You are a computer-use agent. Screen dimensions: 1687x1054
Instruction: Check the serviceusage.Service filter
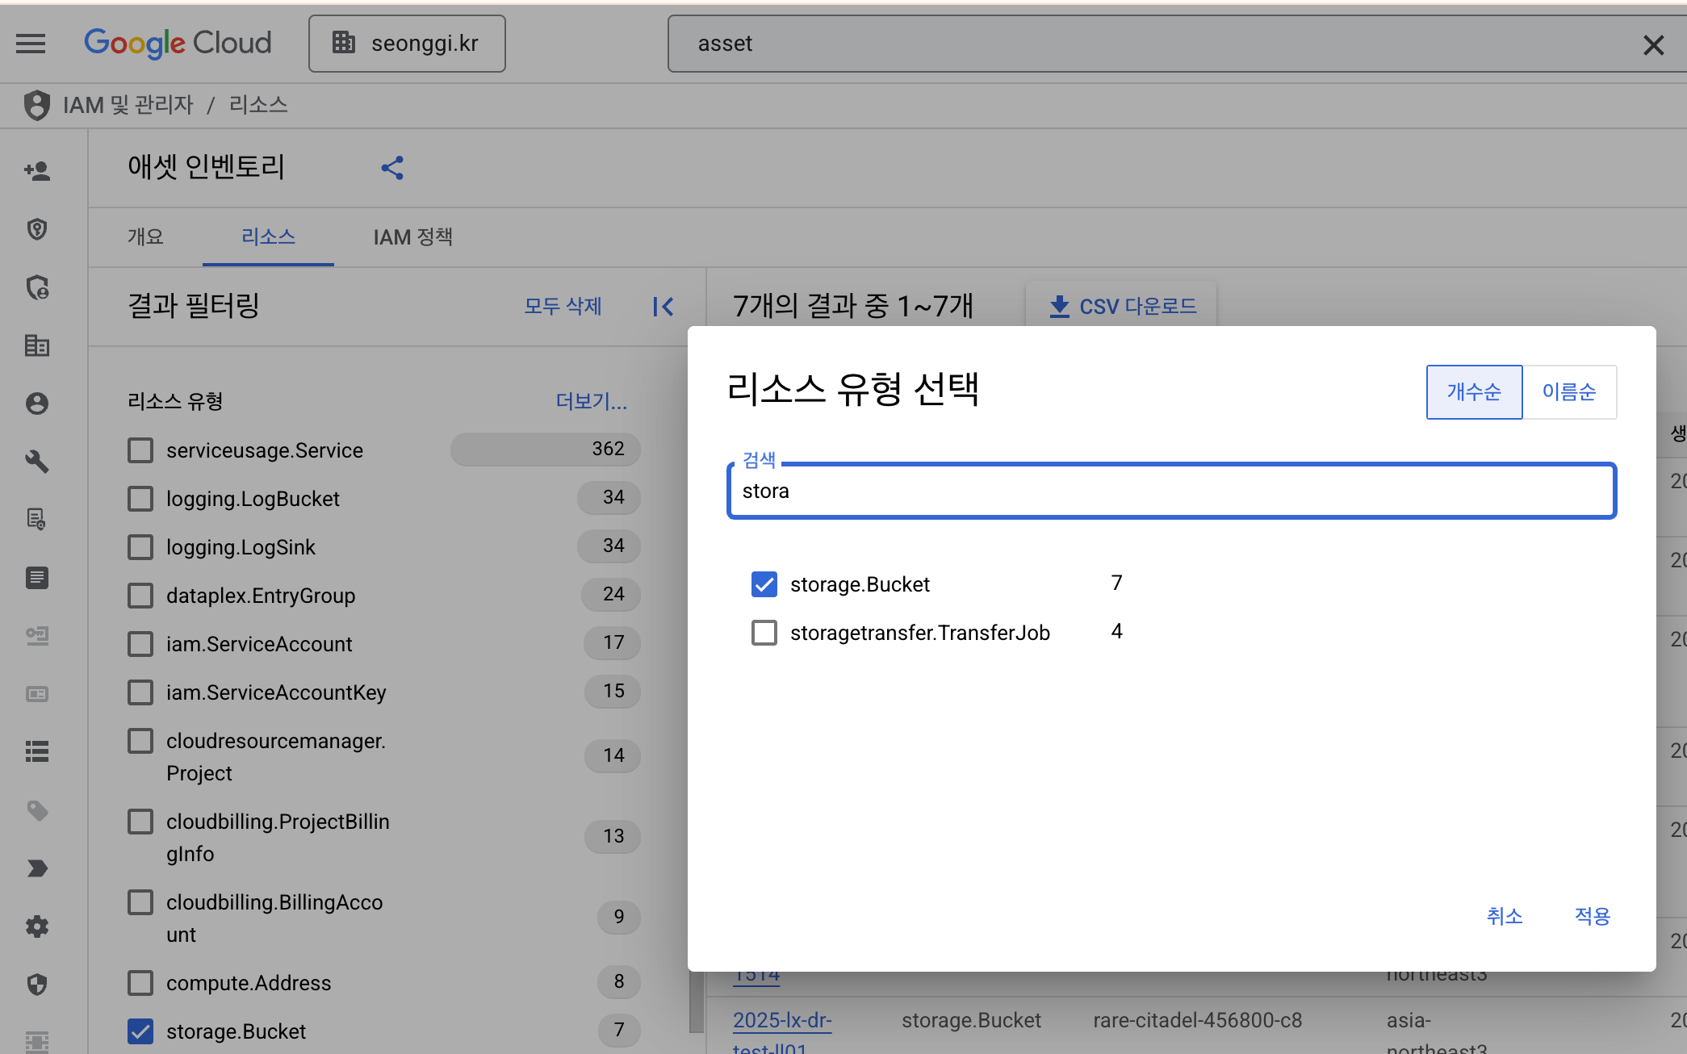tap(140, 450)
